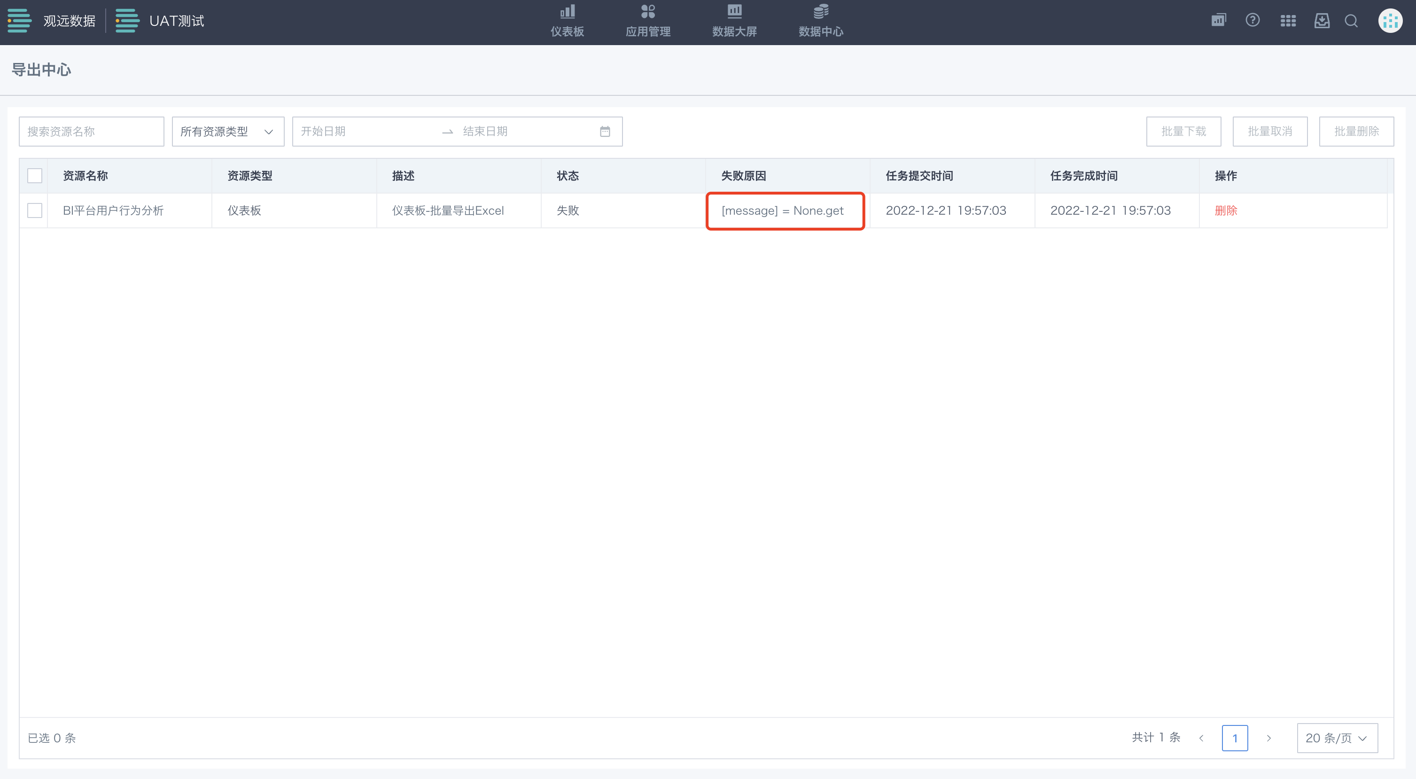Click the presentation screen icon in header
This screenshot has height=779, width=1416.
tap(1218, 20)
